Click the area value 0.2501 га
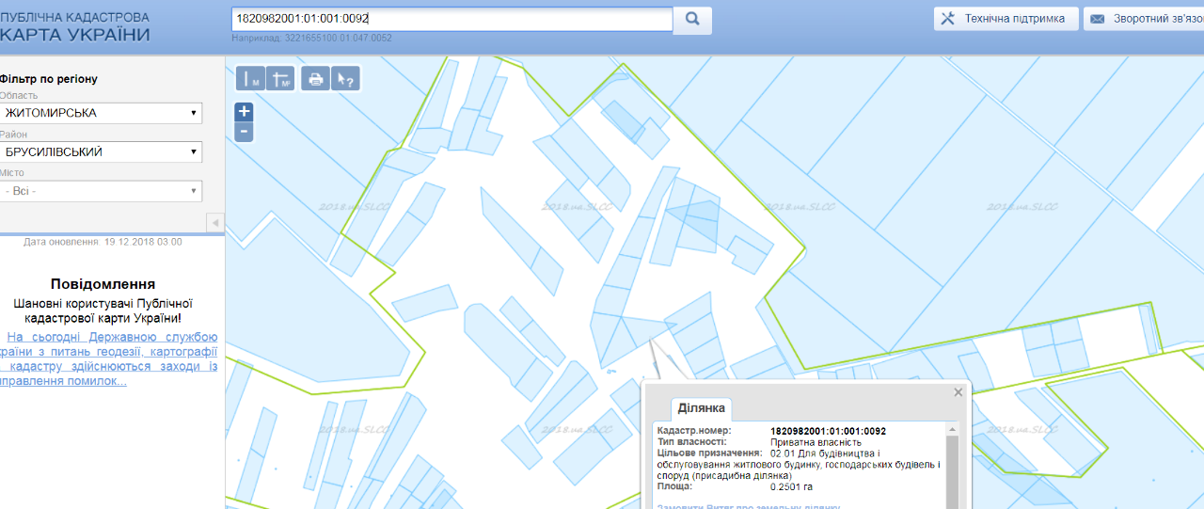This screenshot has height=509, width=1204. point(791,486)
